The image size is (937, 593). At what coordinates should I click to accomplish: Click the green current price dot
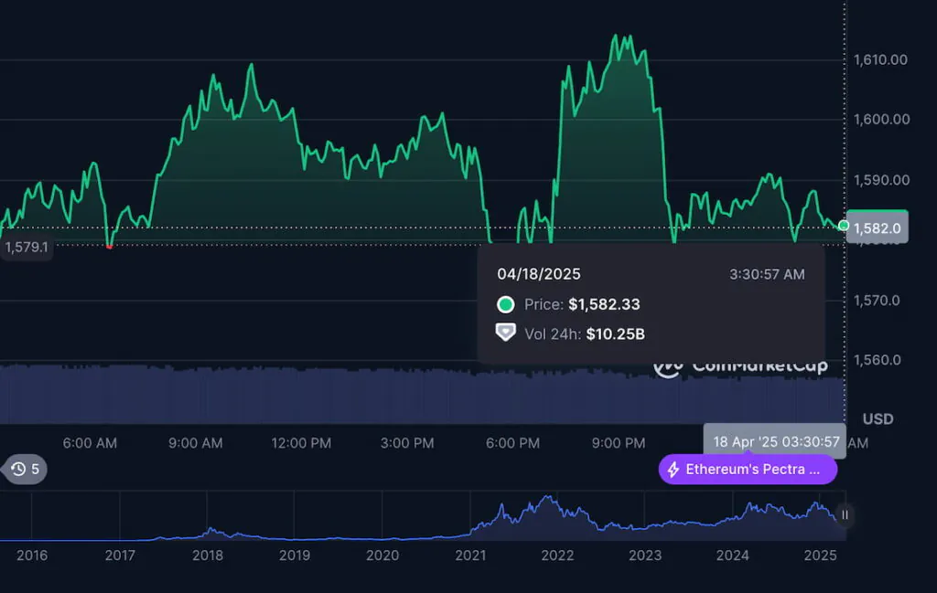[x=843, y=226]
